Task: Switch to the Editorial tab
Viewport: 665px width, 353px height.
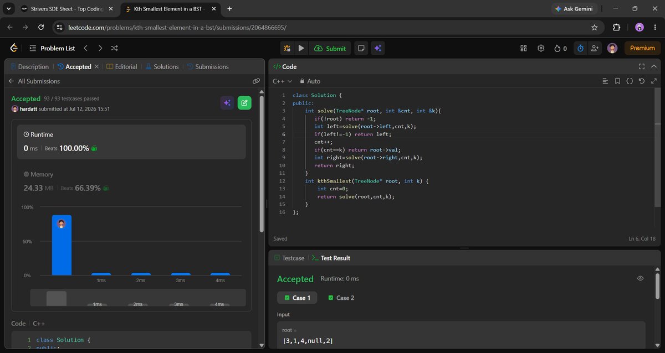Action: click(121, 66)
